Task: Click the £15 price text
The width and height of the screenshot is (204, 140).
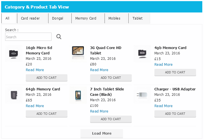Action: [158, 59]
